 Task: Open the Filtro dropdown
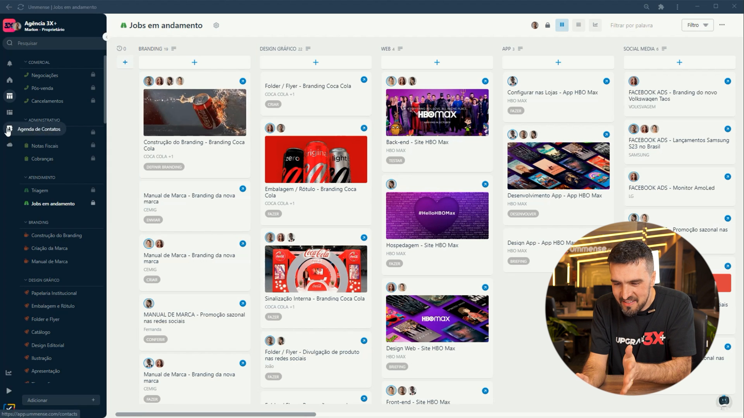697,25
